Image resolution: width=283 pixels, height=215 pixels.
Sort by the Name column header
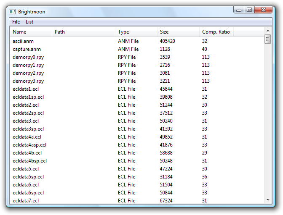coord(31,32)
